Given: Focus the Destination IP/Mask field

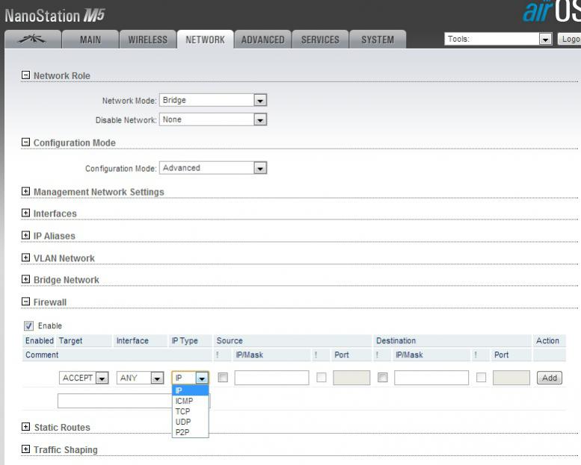Looking at the screenshot, I should pyautogui.click(x=431, y=378).
